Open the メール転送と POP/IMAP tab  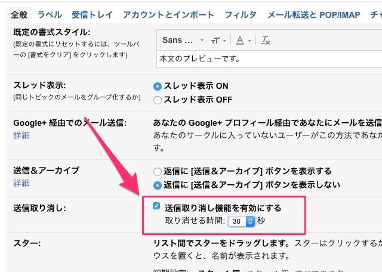[314, 15]
